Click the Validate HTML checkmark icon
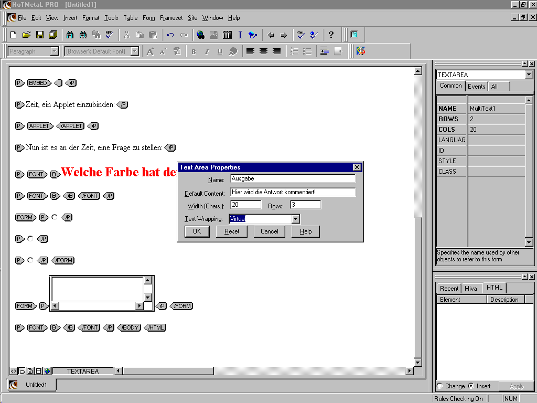The image size is (537, 403). (x=300, y=35)
